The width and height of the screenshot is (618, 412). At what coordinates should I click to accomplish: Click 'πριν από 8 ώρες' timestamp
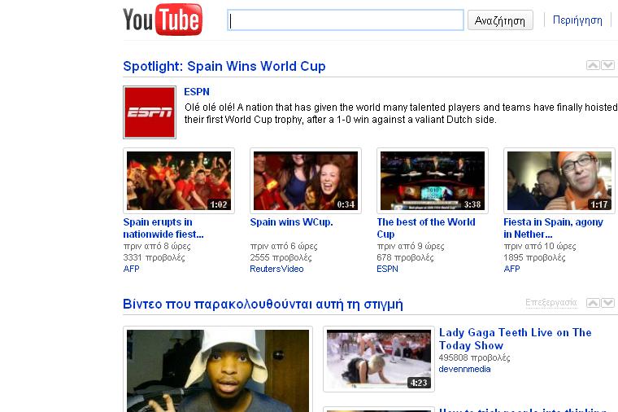pyautogui.click(x=157, y=246)
